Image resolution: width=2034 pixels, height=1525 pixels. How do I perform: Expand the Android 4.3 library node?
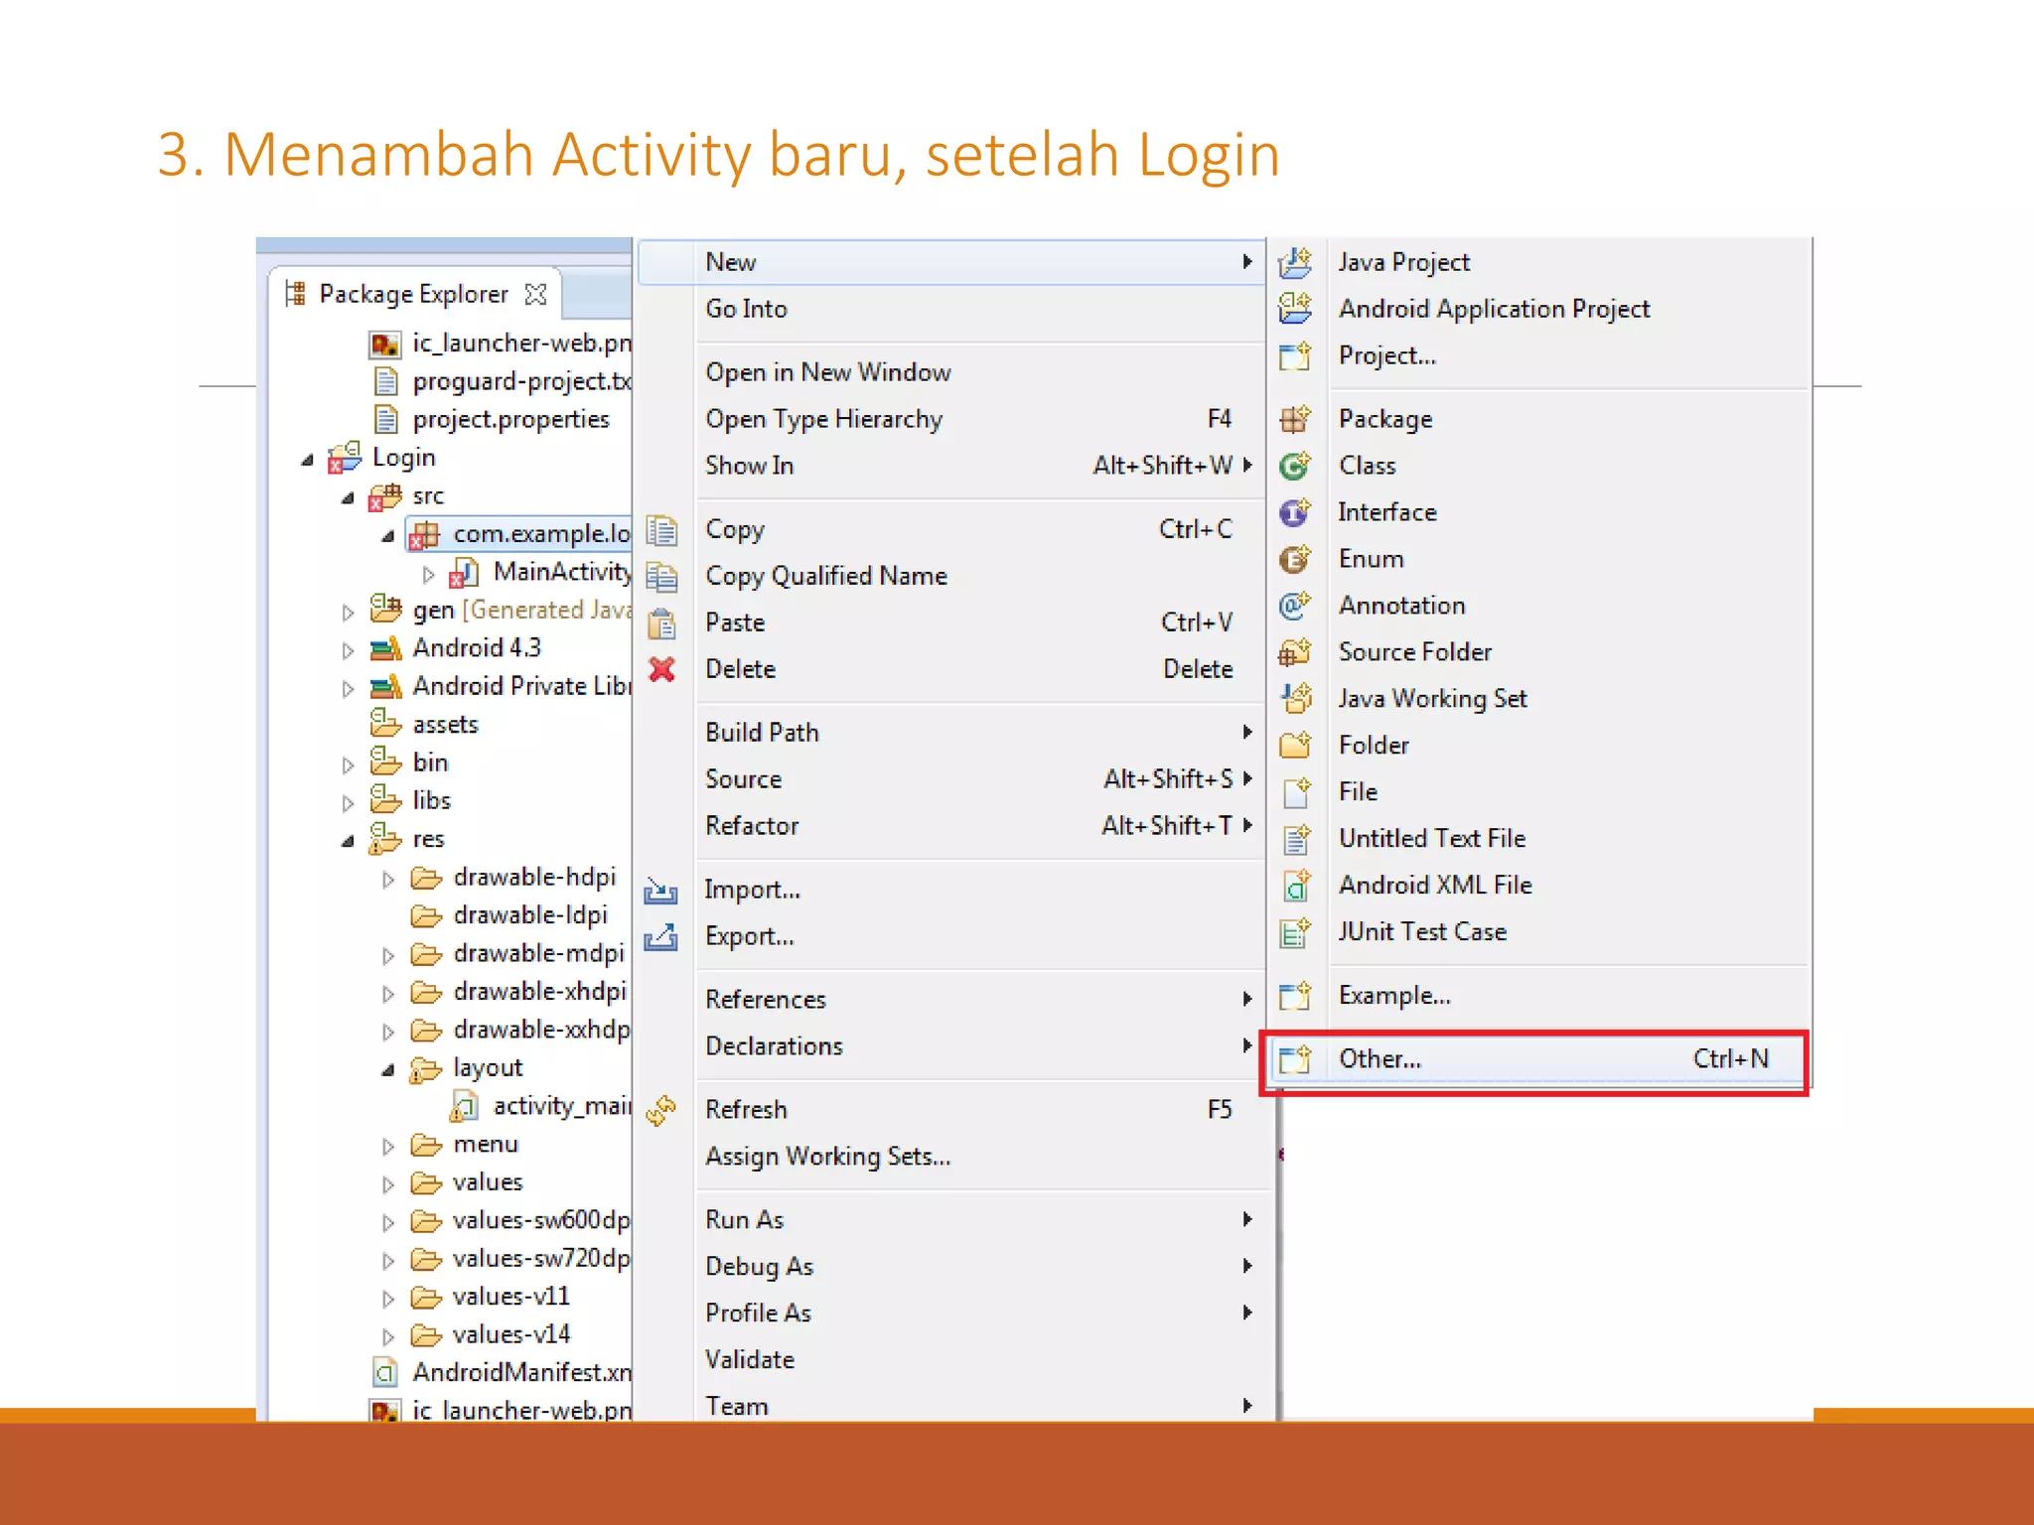point(348,651)
